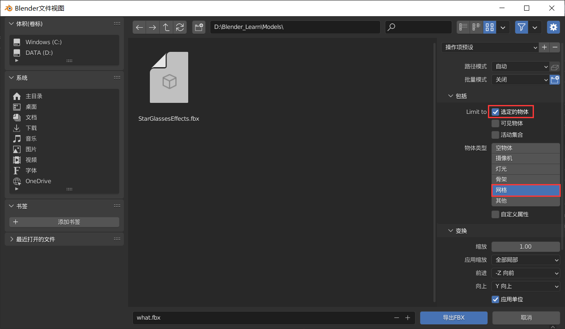Viewport: 565px width, 329px height.
Task: Click the search field
Action: pos(419,27)
